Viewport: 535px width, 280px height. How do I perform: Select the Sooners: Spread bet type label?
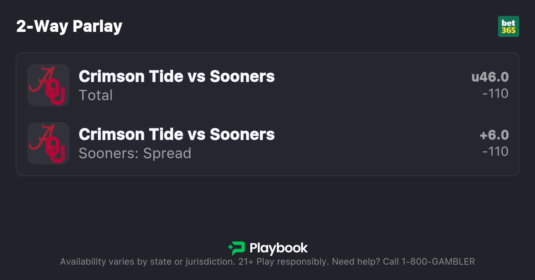(135, 153)
